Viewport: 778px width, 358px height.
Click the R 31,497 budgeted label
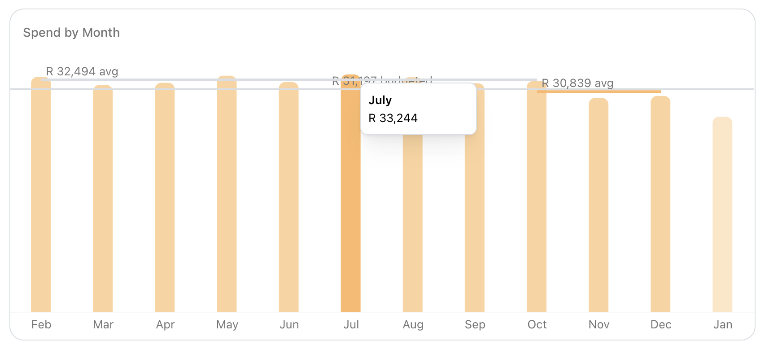coord(382,81)
